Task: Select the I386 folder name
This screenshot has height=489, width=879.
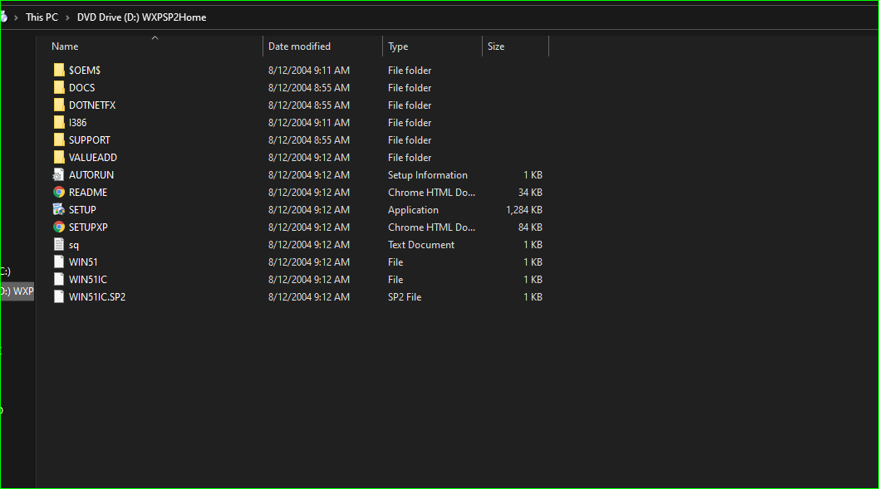Action: 78,122
